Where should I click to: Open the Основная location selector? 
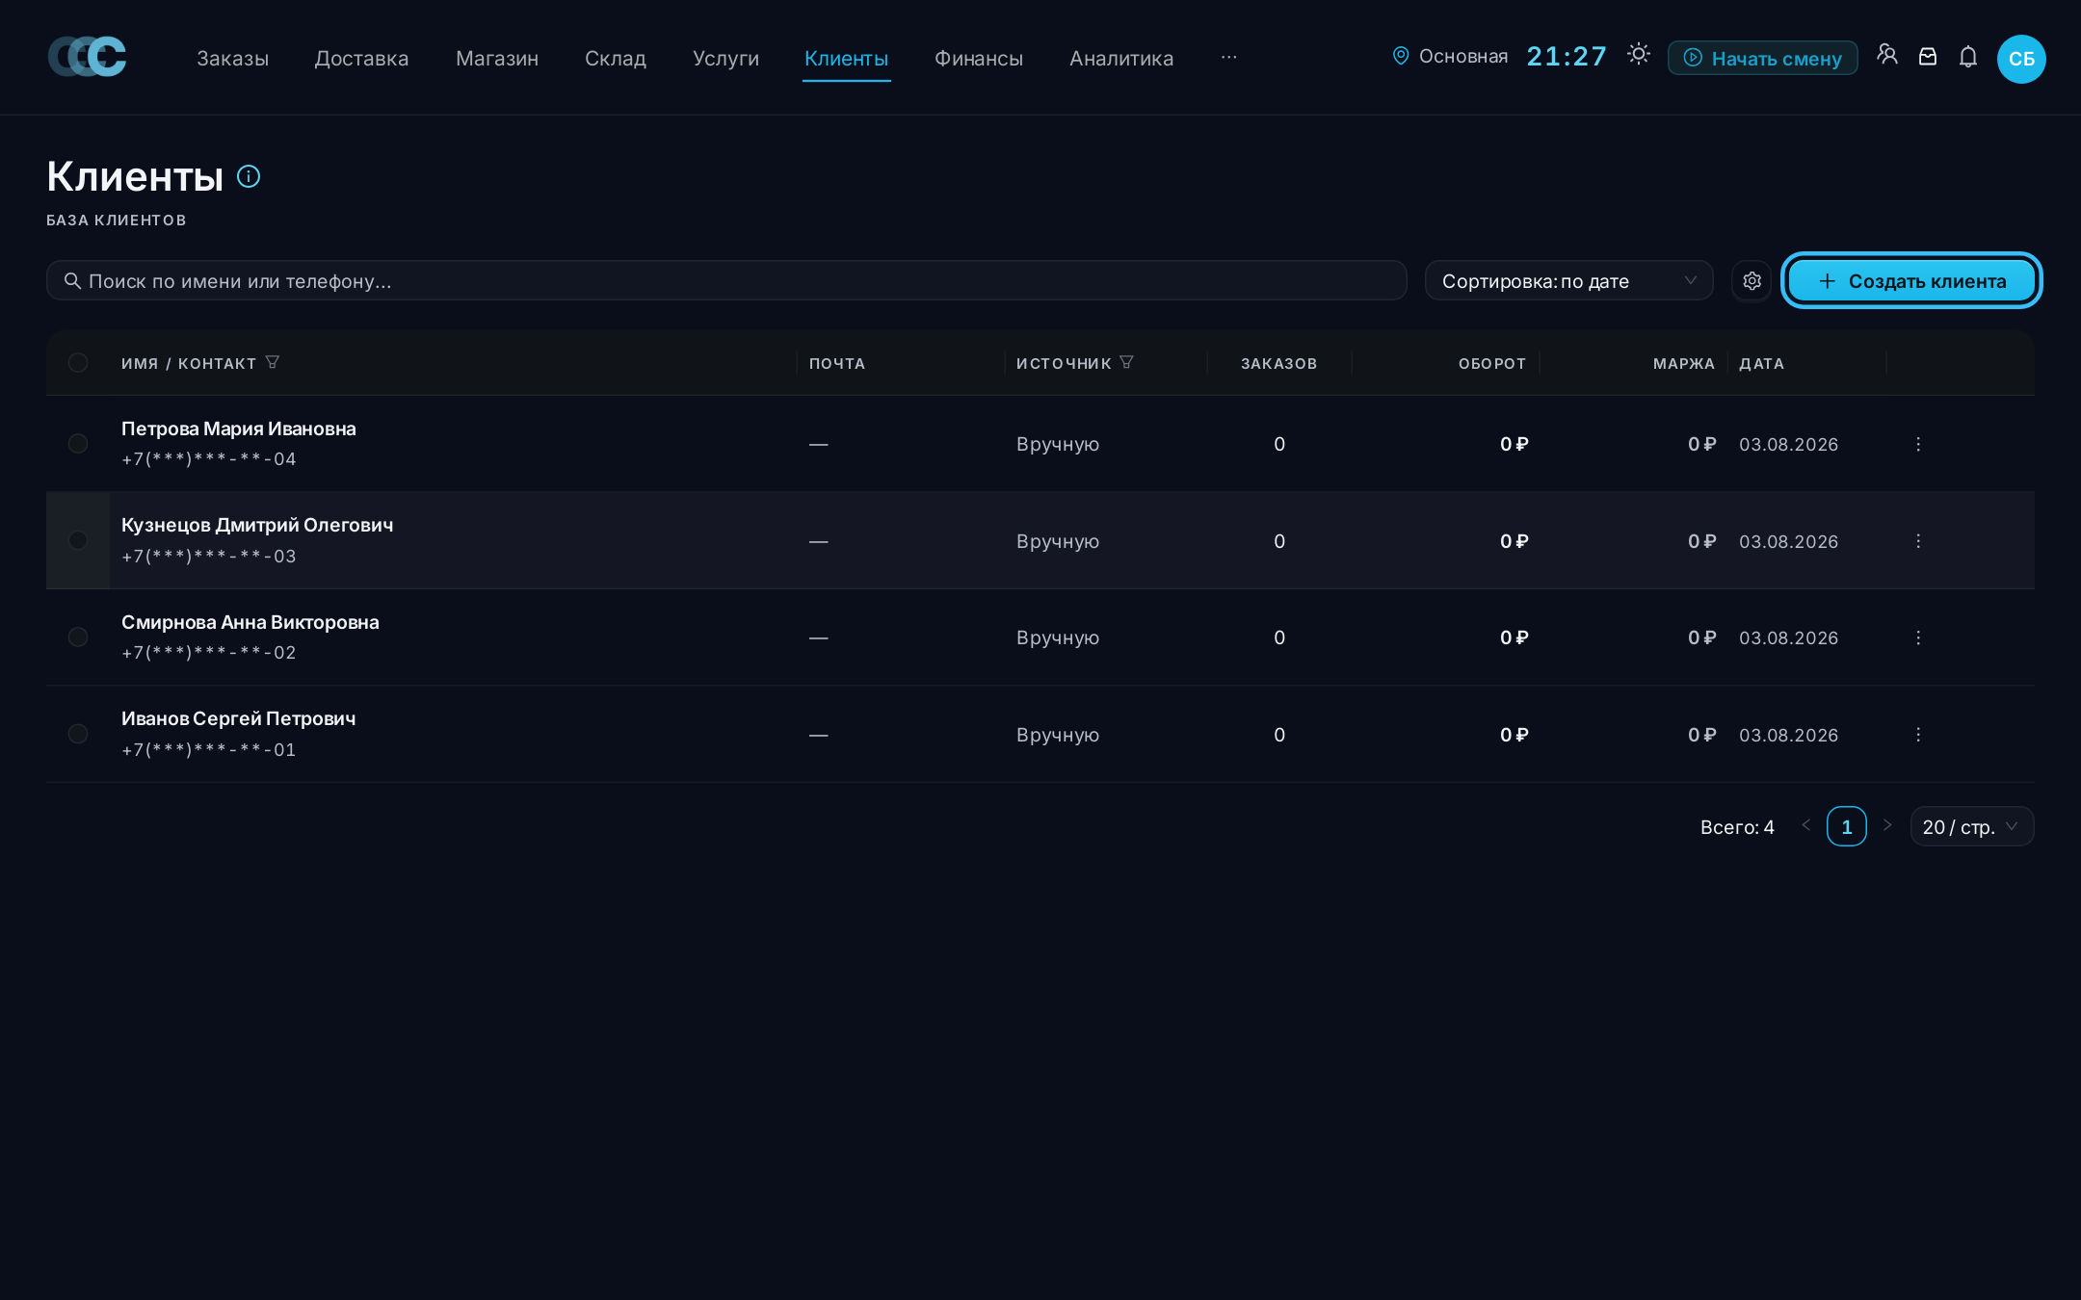click(1450, 56)
